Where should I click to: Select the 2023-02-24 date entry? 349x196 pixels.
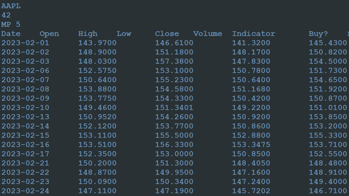[x=25, y=191]
